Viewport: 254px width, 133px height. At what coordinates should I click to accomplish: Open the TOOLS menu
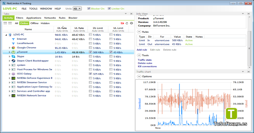coord(33,9)
